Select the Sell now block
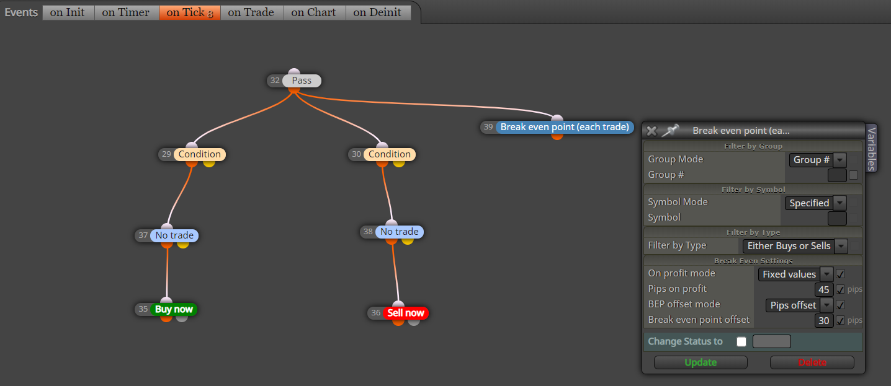 [406, 313]
